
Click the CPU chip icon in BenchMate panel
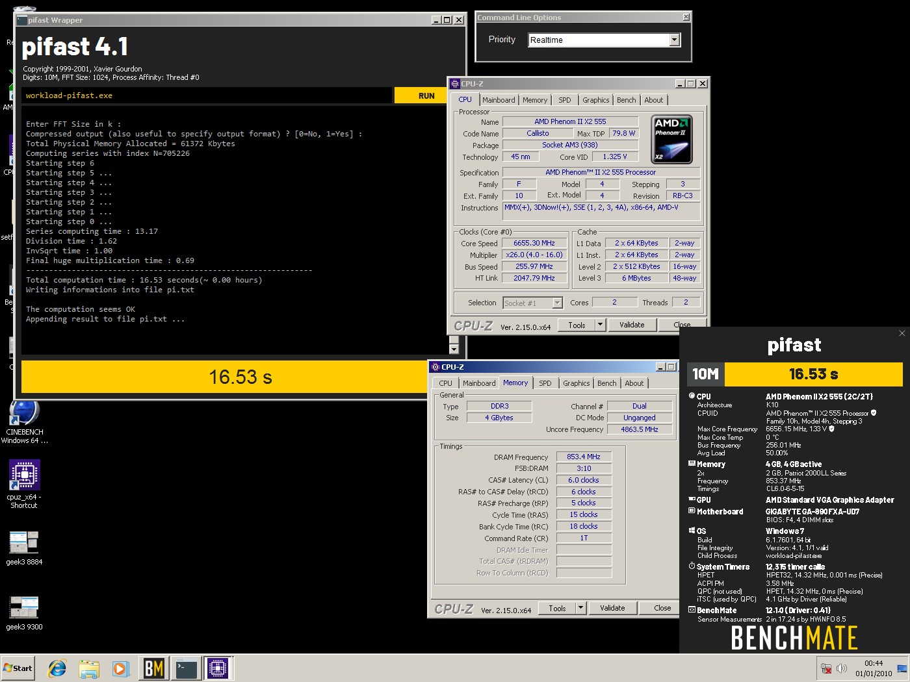(692, 396)
